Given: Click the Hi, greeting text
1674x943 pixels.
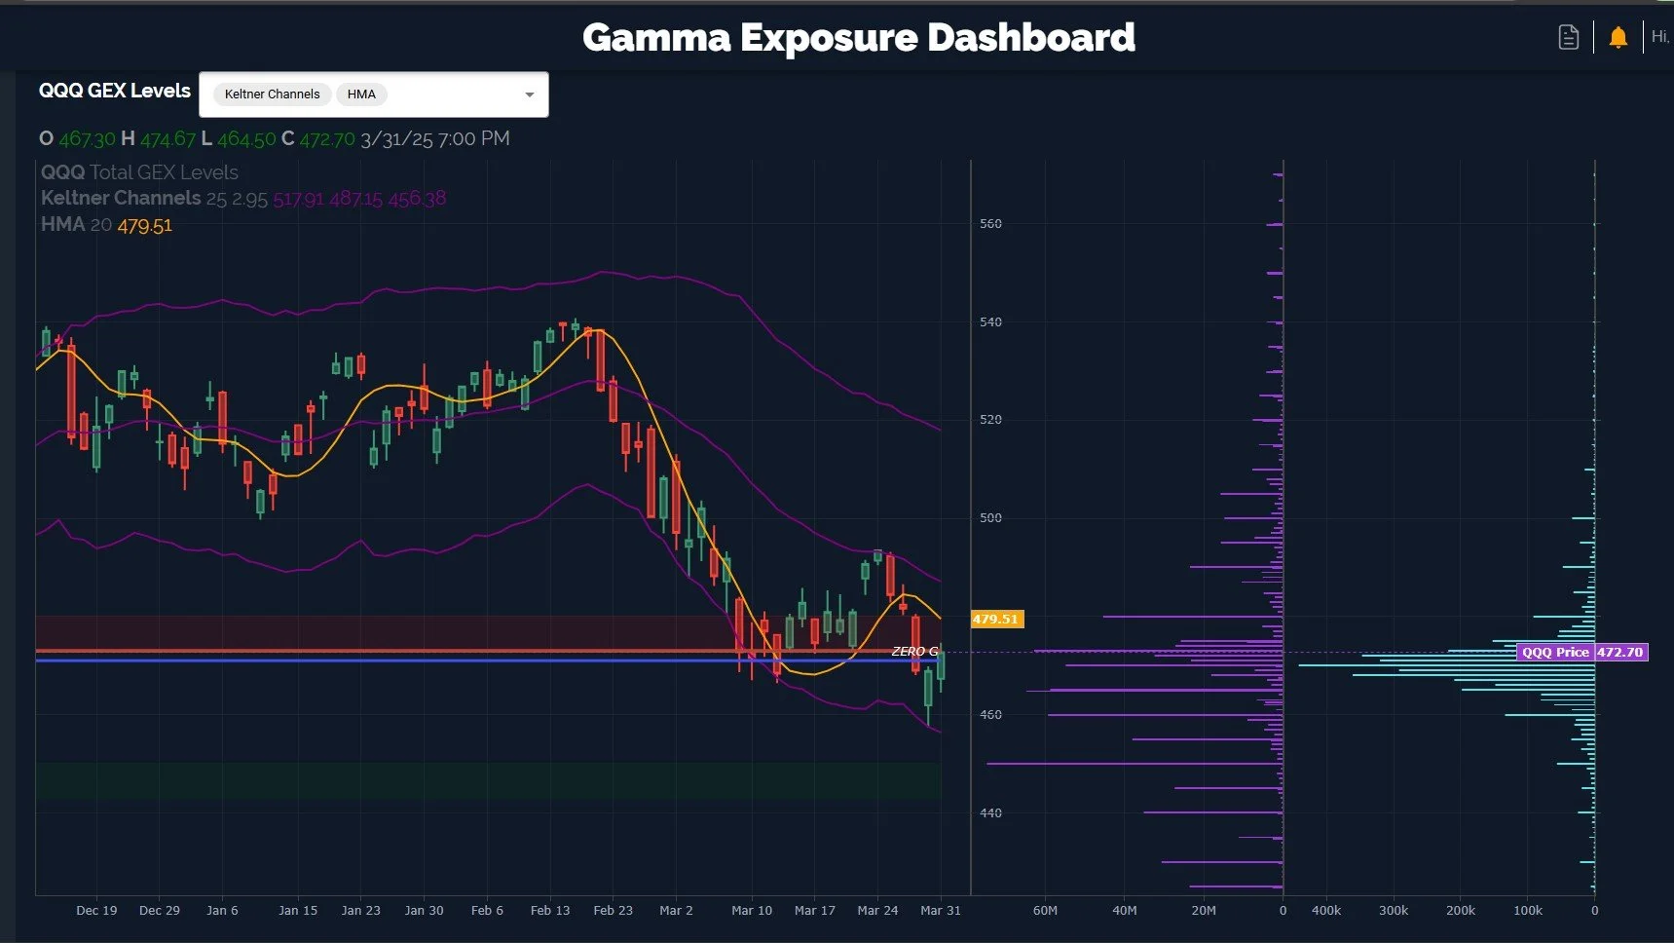Looking at the screenshot, I should pyautogui.click(x=1660, y=37).
